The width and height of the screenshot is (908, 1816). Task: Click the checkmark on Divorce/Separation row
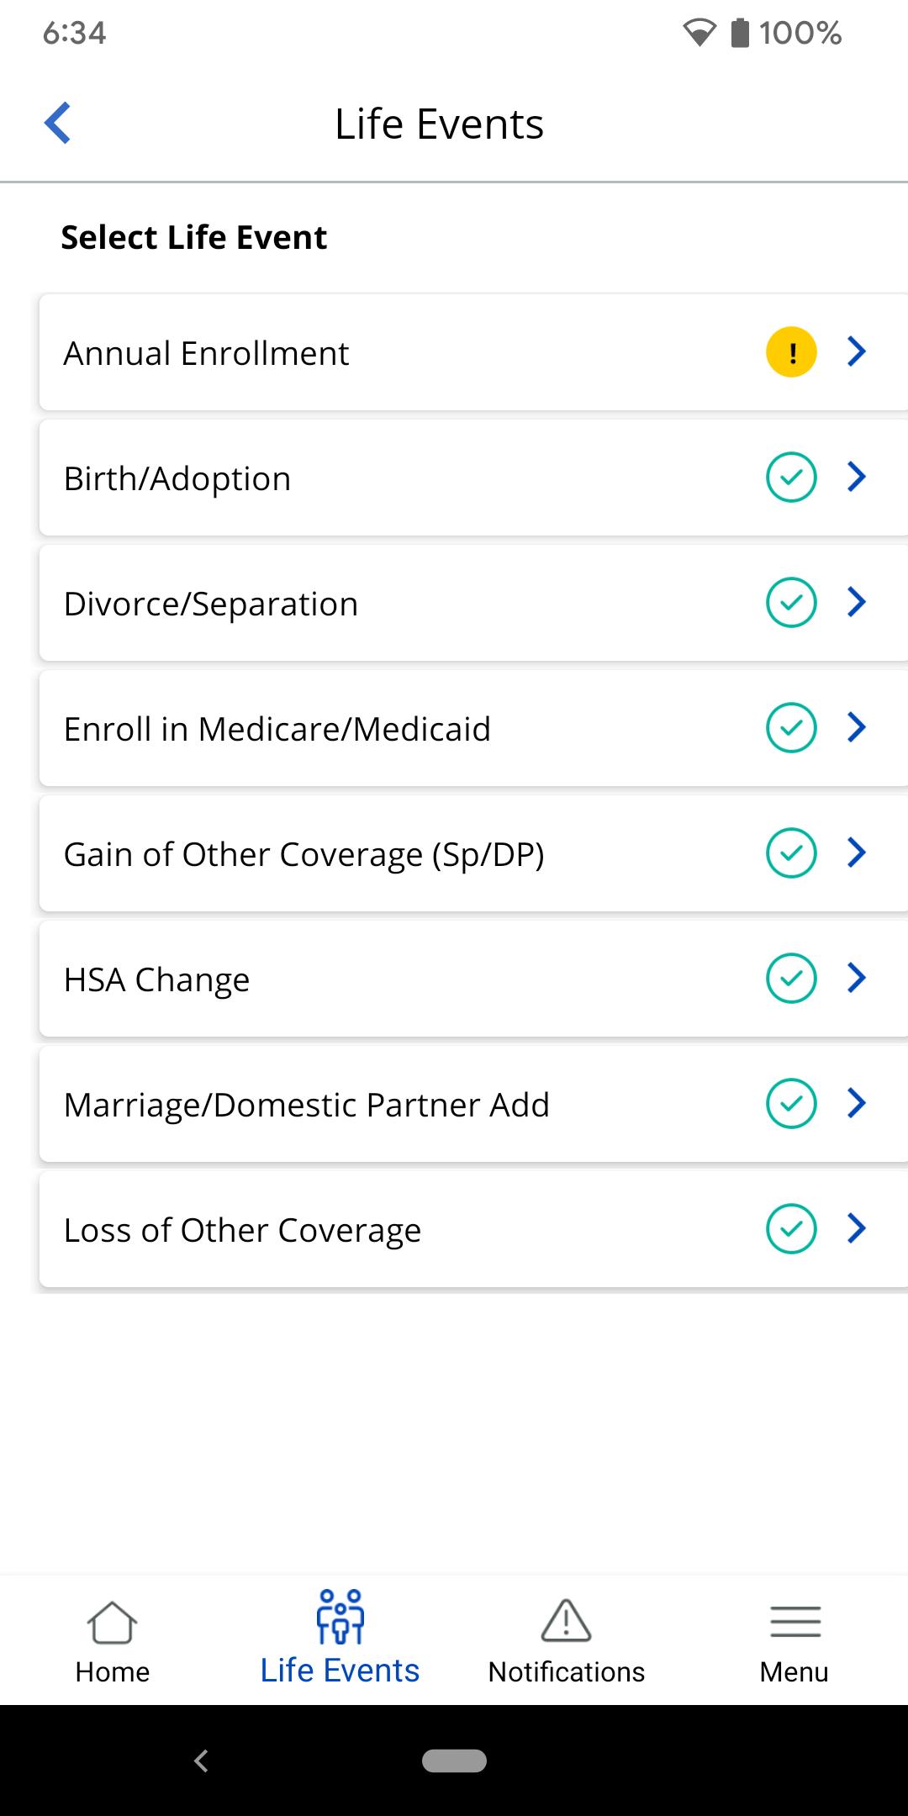791,602
